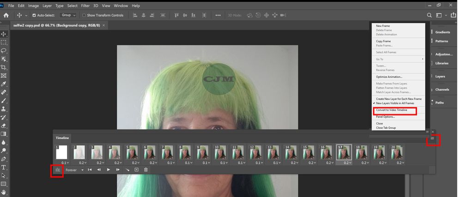Select the Path Selection tool

click(4, 176)
